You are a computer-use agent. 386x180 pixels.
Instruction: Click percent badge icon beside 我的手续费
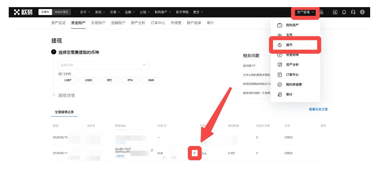pyautogui.click(x=280, y=84)
